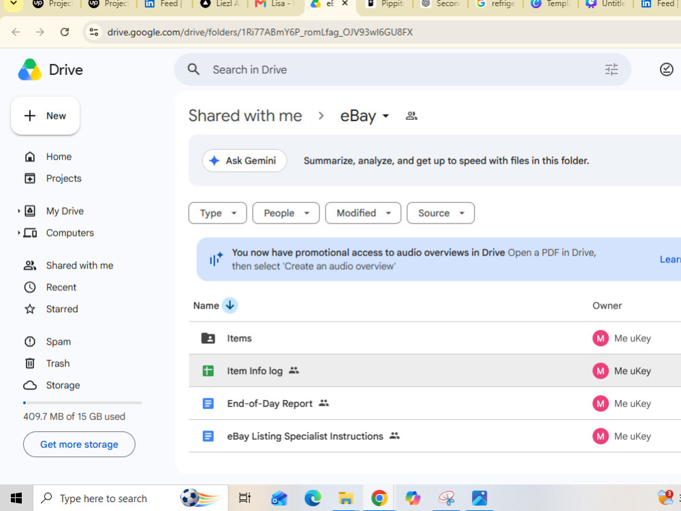This screenshot has width=681, height=511.
Task: Go forward in browser history
Action: click(x=40, y=32)
